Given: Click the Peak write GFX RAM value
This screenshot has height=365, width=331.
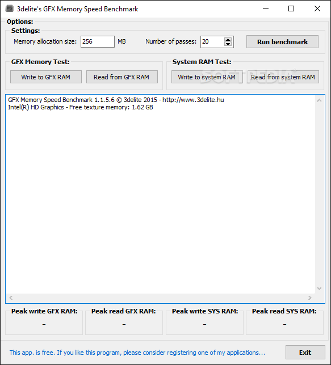Looking at the screenshot, I should pos(44,324).
